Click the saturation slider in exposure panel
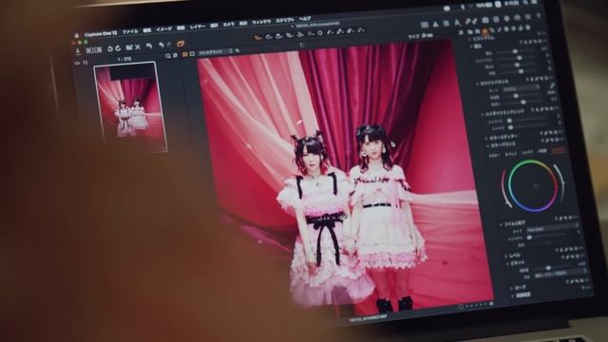Image resolution: width=608 pixels, height=342 pixels. point(522,72)
